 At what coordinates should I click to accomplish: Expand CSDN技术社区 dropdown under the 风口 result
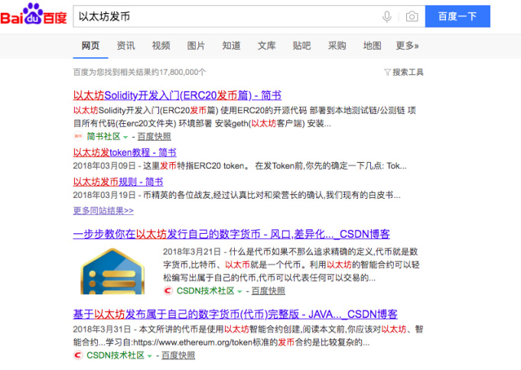(239, 291)
